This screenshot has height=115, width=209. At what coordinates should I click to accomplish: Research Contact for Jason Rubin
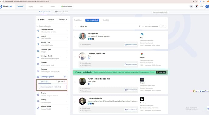(x=131, y=45)
